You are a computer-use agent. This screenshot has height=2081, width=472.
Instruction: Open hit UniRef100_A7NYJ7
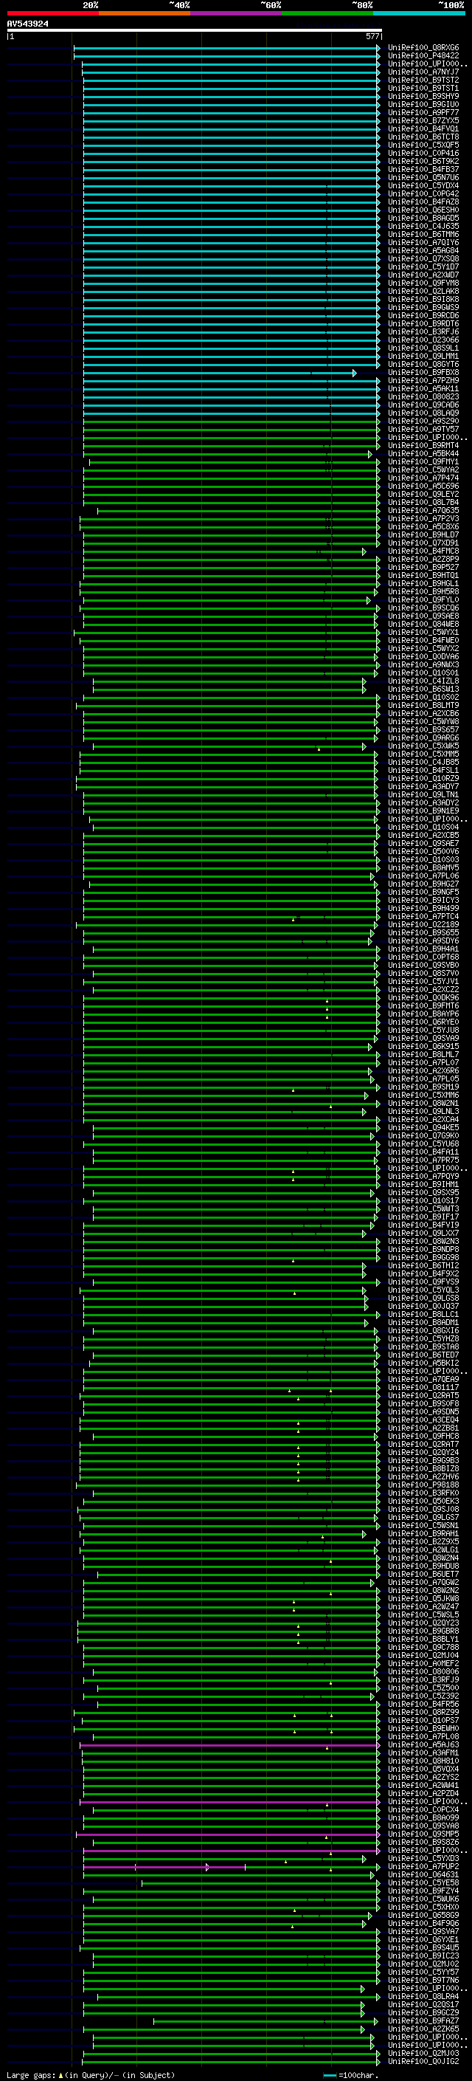coord(423,72)
